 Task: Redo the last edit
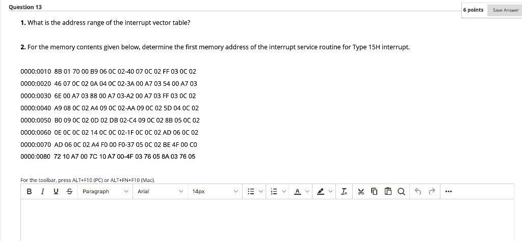click(432, 192)
